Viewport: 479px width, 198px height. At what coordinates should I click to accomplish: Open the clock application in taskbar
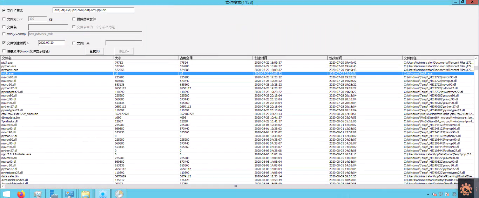pyautogui.click(x=119, y=193)
